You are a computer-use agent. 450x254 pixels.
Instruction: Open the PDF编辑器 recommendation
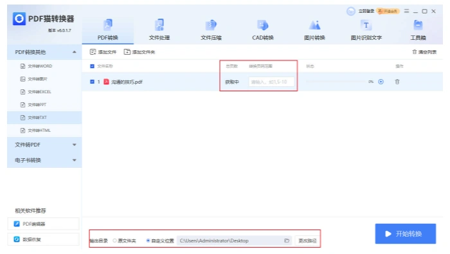(43, 224)
